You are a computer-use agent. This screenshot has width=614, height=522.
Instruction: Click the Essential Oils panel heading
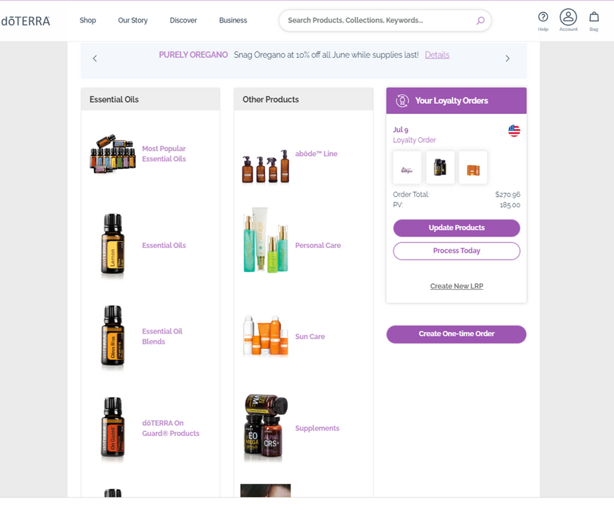click(x=114, y=100)
